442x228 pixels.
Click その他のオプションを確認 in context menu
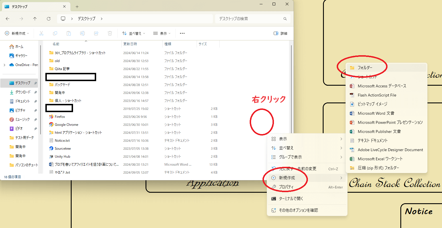click(x=307, y=210)
